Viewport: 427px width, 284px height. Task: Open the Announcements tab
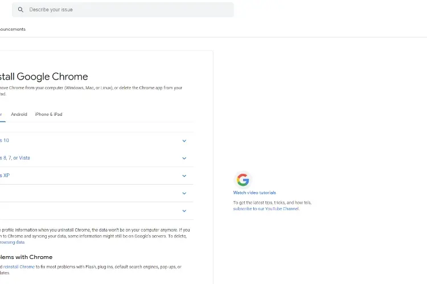pos(13,30)
